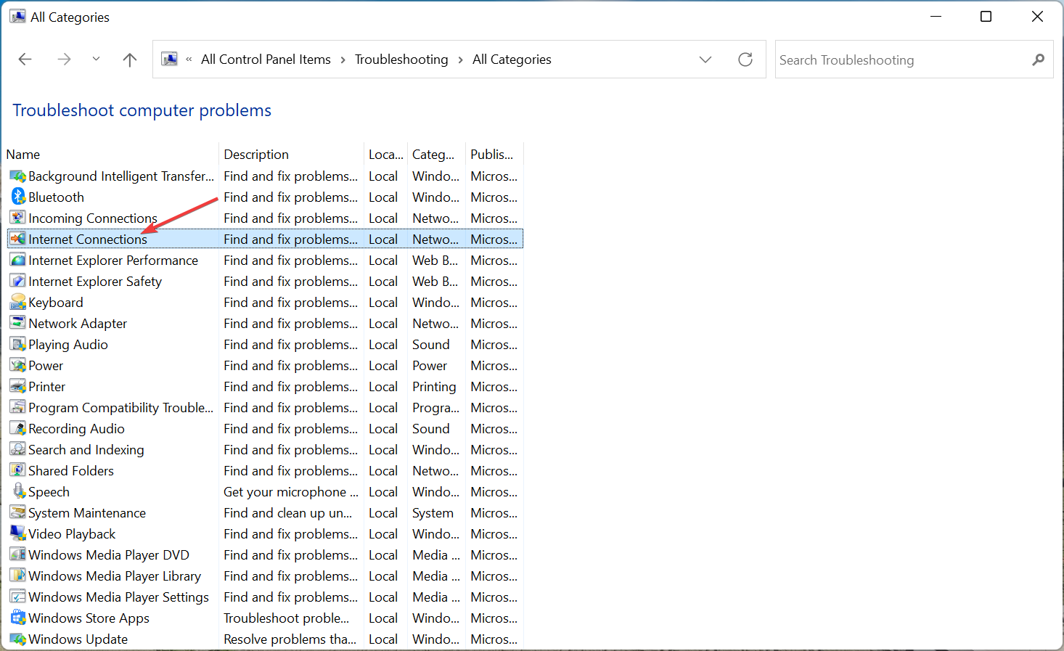The width and height of the screenshot is (1064, 651).
Task: Click the Windows Update icon
Action: (17, 639)
